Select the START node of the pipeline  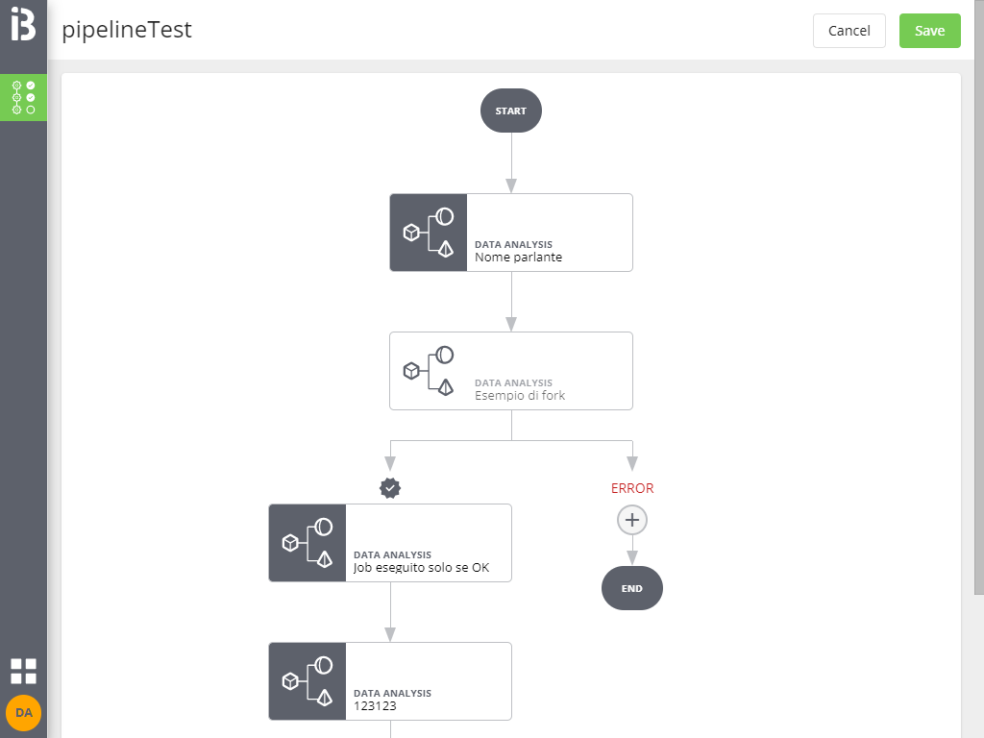point(510,111)
